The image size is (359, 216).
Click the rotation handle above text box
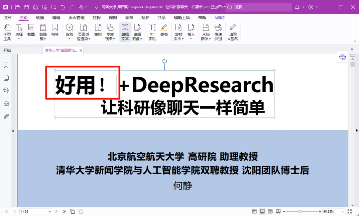pyautogui.click(x=165, y=61)
